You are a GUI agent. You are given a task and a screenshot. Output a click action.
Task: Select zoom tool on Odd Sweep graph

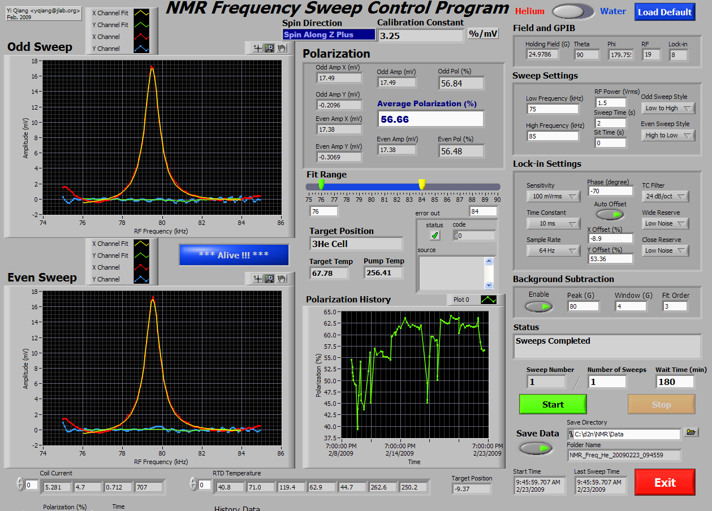pyautogui.click(x=270, y=48)
